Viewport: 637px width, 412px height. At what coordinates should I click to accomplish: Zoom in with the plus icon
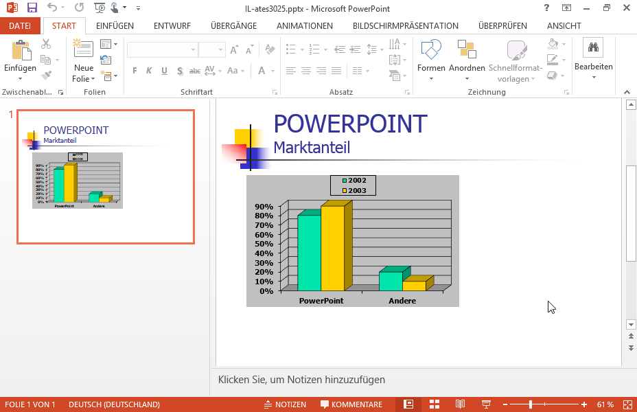point(583,404)
